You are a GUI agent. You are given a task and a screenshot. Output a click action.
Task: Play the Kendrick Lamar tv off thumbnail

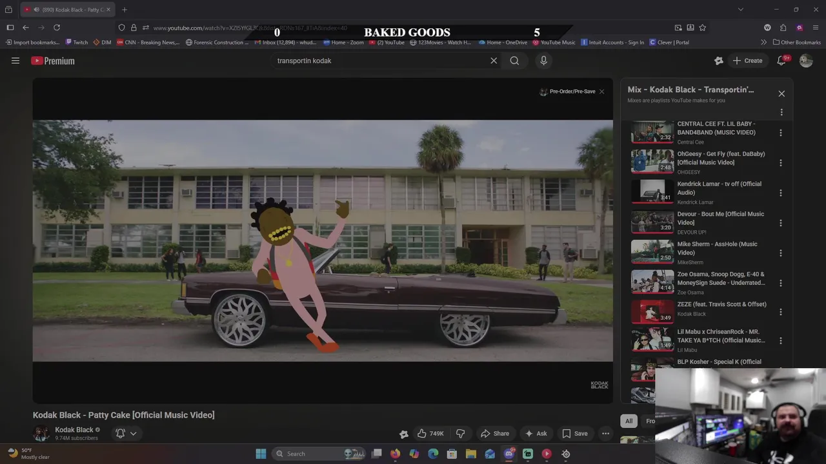(652, 191)
